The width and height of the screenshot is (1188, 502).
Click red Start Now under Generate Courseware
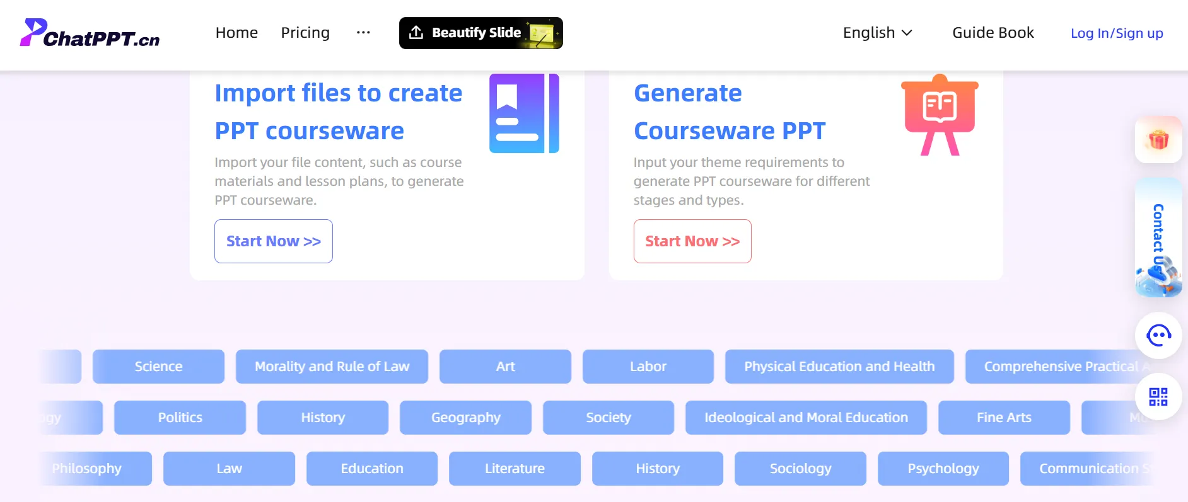pyautogui.click(x=692, y=241)
